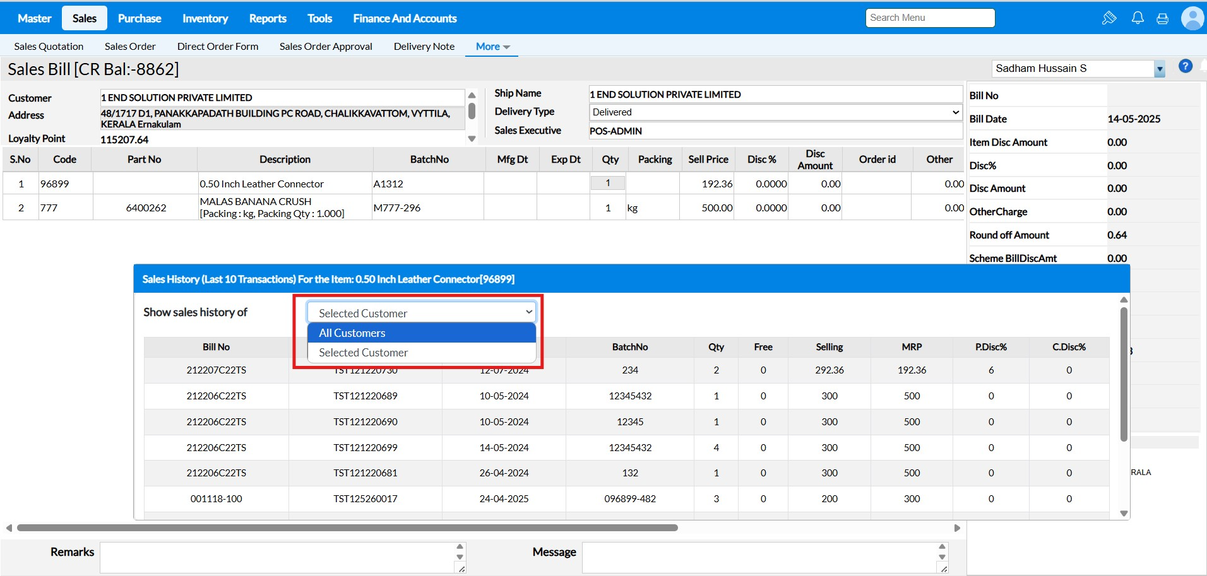
Task: Click the sales history vertical scrollbar
Action: click(1124, 374)
